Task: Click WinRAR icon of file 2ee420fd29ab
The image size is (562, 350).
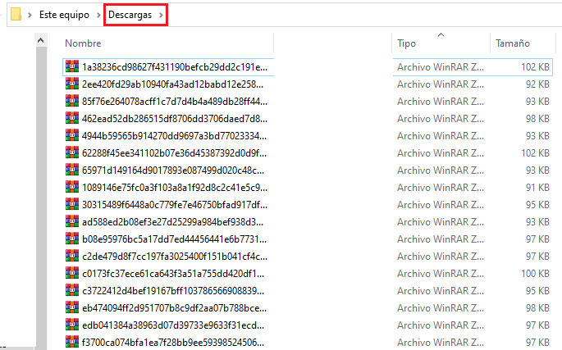Action: point(72,84)
